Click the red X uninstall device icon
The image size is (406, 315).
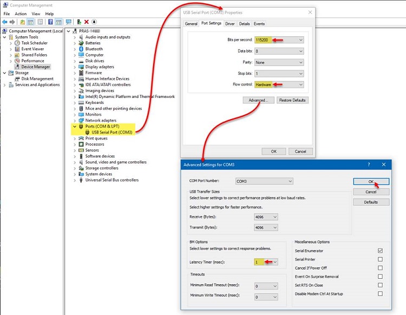[x=87, y=22]
